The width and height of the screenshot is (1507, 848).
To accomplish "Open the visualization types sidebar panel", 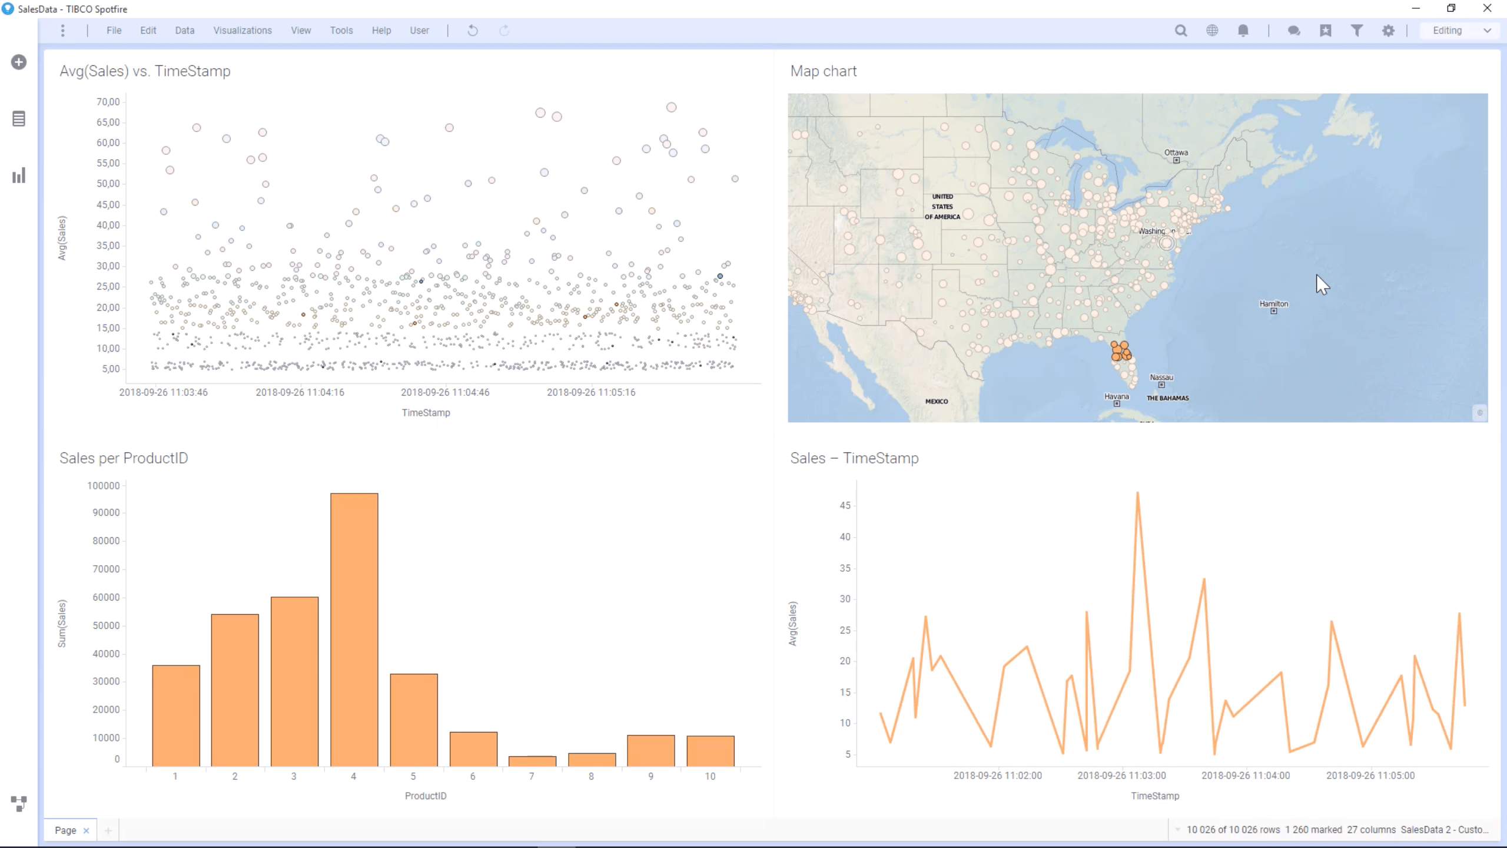I will click(x=18, y=174).
